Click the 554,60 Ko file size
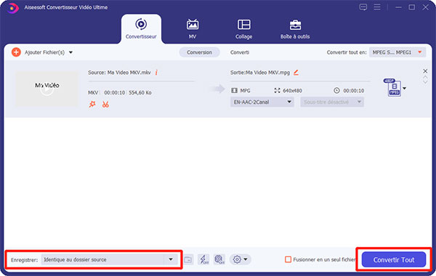 click(x=140, y=92)
